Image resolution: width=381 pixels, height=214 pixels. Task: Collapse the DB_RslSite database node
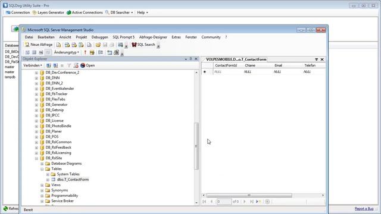(36, 158)
